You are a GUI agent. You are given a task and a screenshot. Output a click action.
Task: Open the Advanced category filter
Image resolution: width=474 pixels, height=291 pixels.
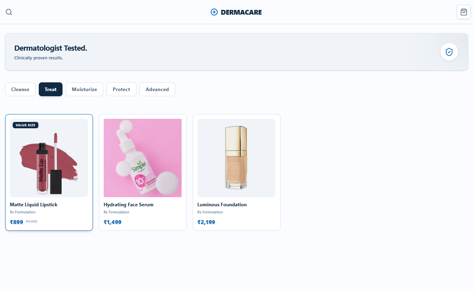tap(157, 89)
